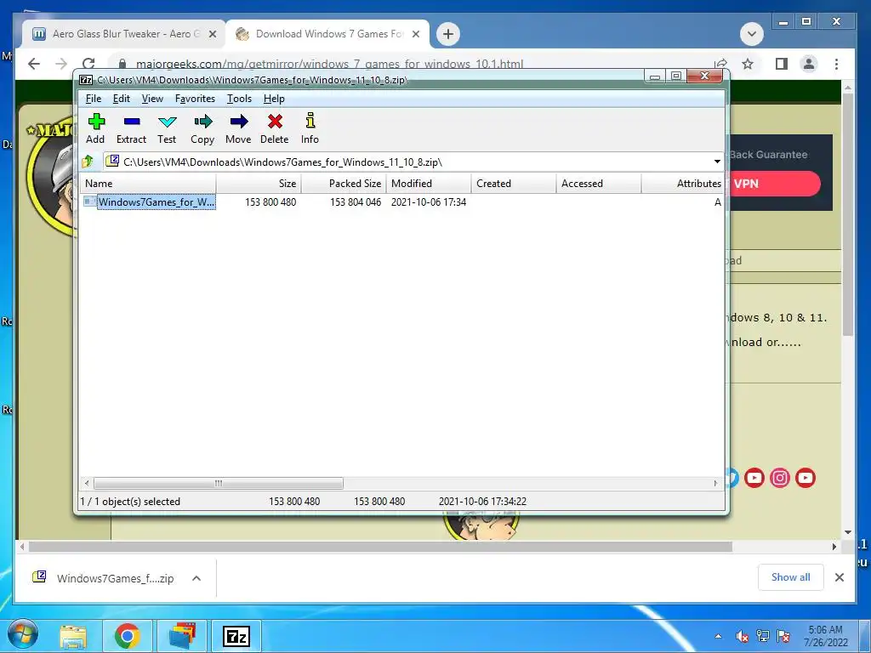Open the Help menu
The image size is (871, 653).
tap(274, 99)
